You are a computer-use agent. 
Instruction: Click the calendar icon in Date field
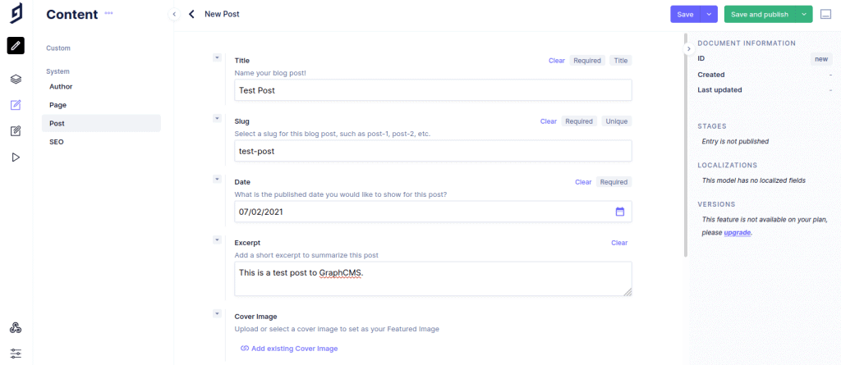pos(620,212)
